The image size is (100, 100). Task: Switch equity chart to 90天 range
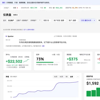click(x=61, y=77)
